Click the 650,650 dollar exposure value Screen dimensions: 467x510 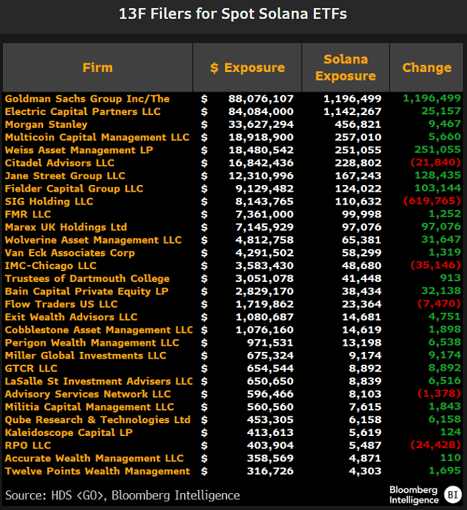point(270,381)
